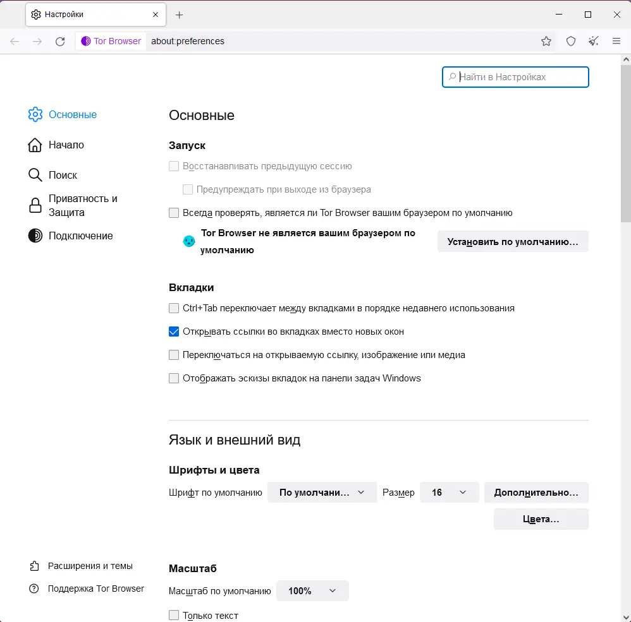Open Расширения и темы link
The height and width of the screenshot is (622, 631).
click(90, 566)
